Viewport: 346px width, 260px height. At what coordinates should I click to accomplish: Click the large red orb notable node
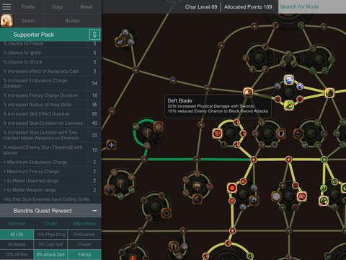pyautogui.click(x=232, y=188)
